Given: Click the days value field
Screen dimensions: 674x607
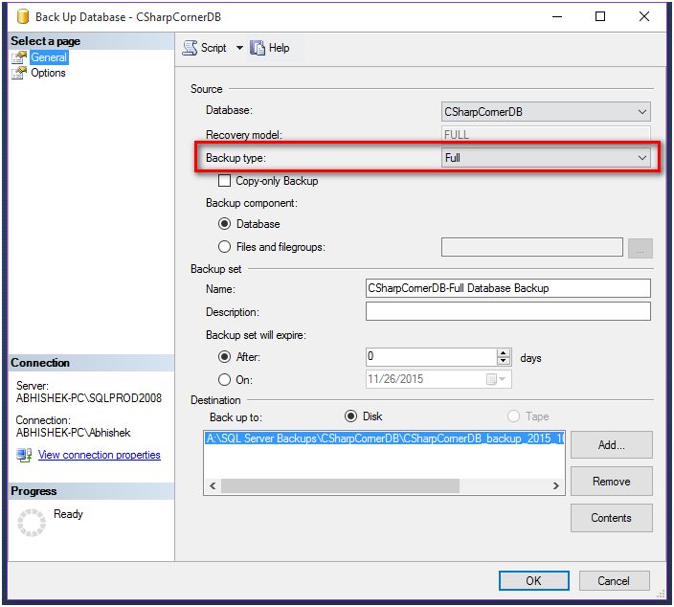Looking at the screenshot, I should (431, 356).
